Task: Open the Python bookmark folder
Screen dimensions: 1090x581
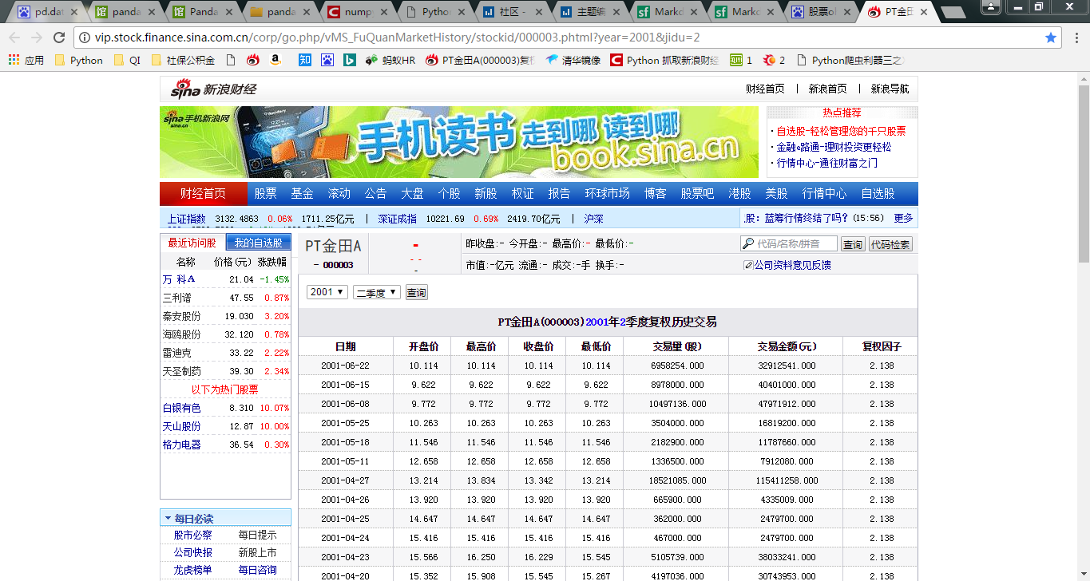Action: point(78,60)
